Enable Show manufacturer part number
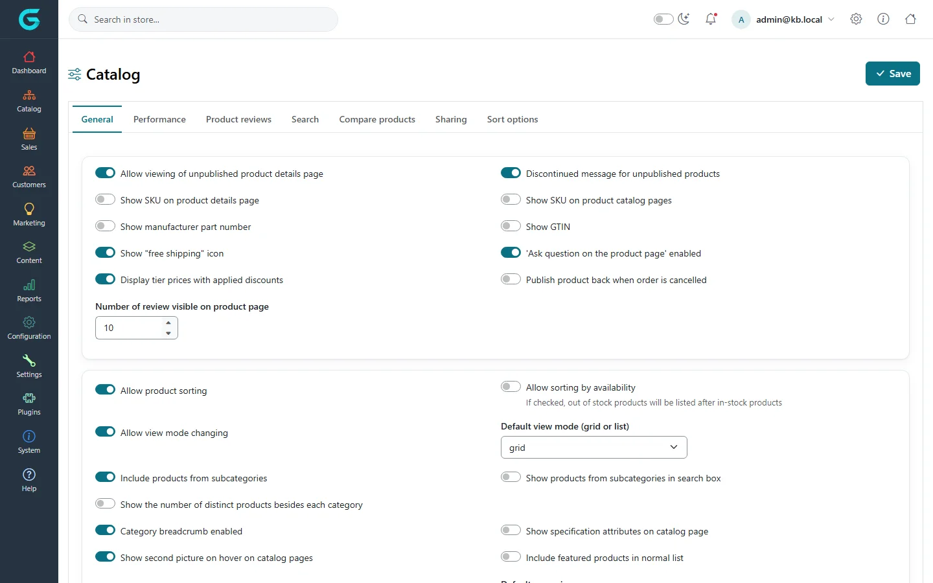 (x=105, y=226)
